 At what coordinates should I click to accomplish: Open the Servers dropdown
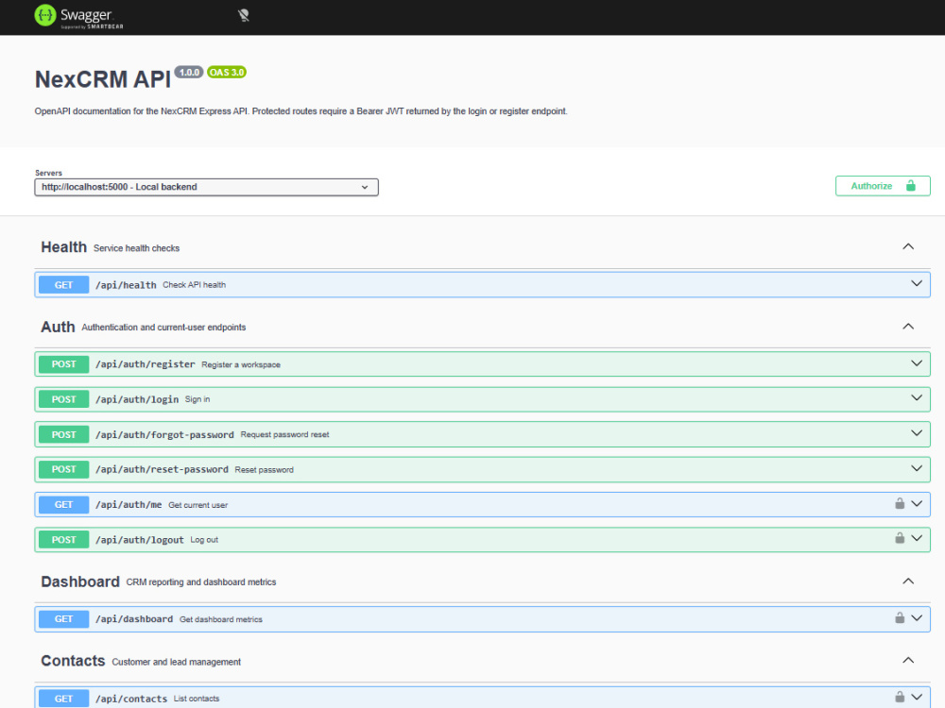tap(206, 187)
